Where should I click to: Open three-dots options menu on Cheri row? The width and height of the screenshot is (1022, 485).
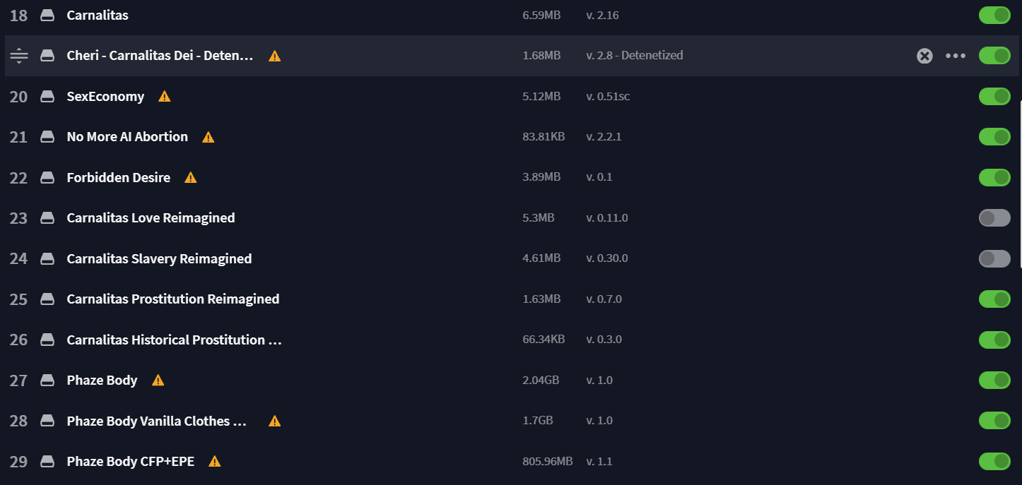coord(956,56)
